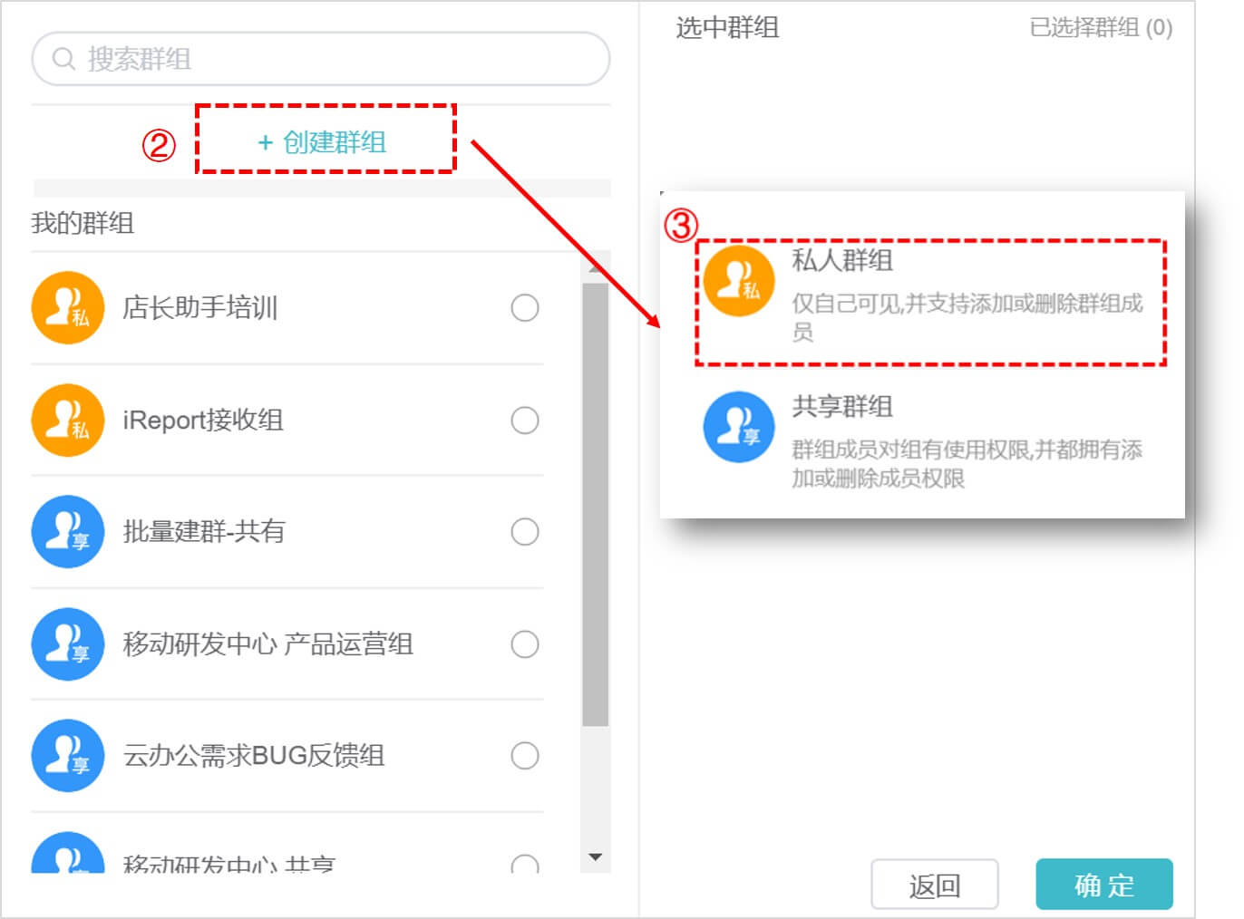Click the orange 私人群组 icon in popup
Screen dimensions: 1244x919
[x=739, y=281]
